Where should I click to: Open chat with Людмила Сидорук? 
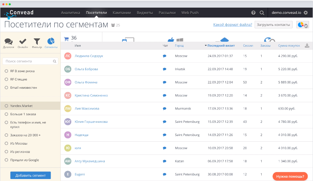pyautogui.click(x=165, y=56)
